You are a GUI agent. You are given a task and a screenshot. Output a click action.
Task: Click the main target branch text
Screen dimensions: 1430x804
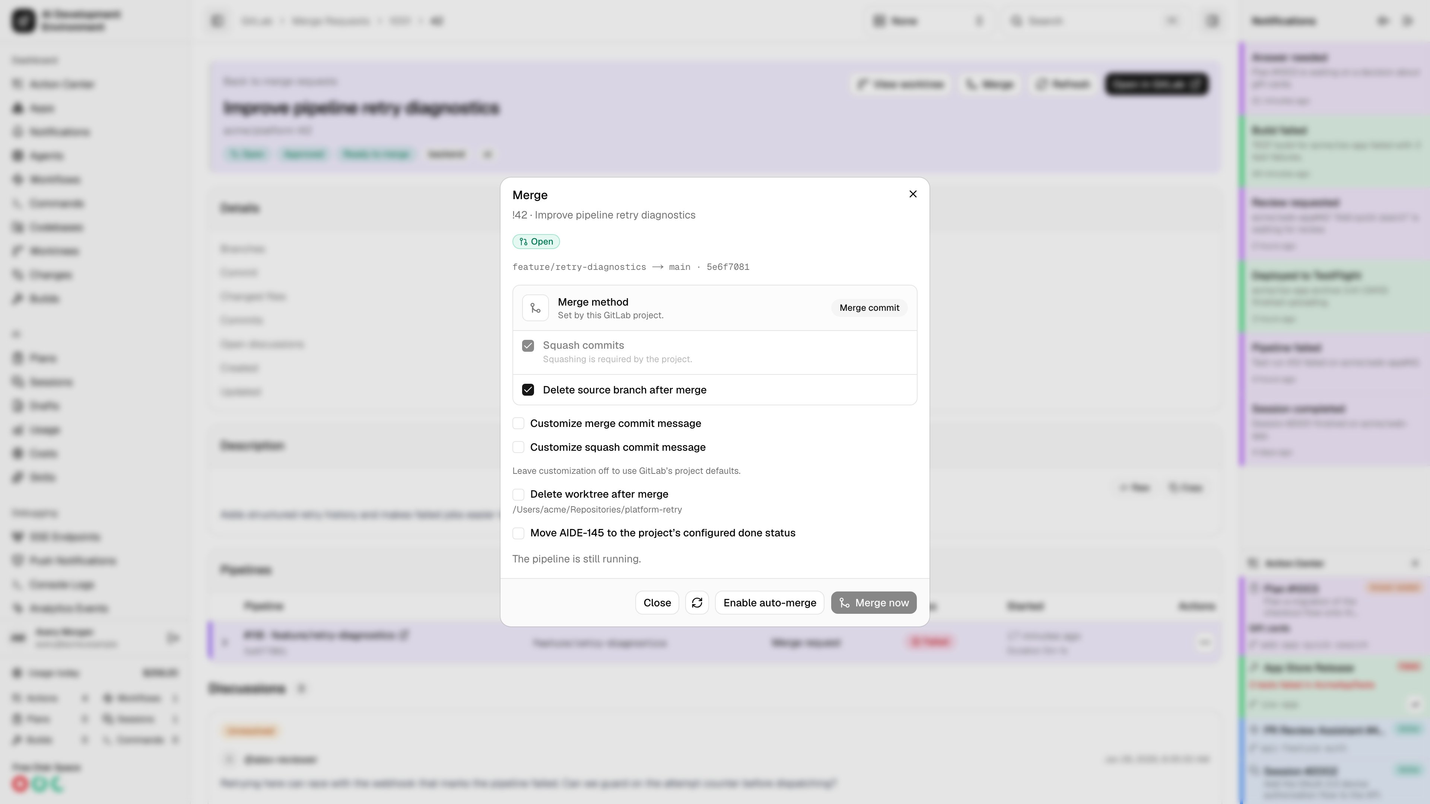pyautogui.click(x=680, y=267)
